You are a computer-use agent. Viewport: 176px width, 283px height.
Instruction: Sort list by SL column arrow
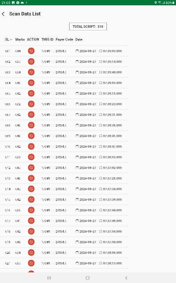click(x=11, y=39)
